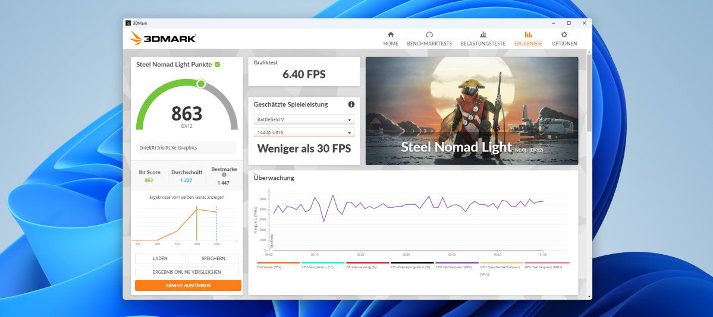This screenshot has width=713, height=317.
Task: Click the Home house icon
Action: pos(391,35)
